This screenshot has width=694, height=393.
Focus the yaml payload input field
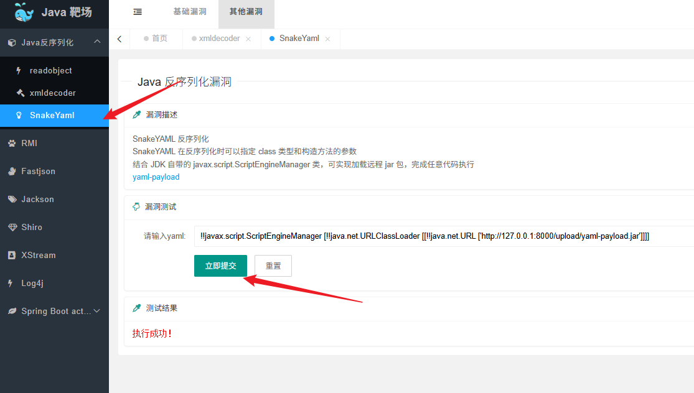point(444,236)
